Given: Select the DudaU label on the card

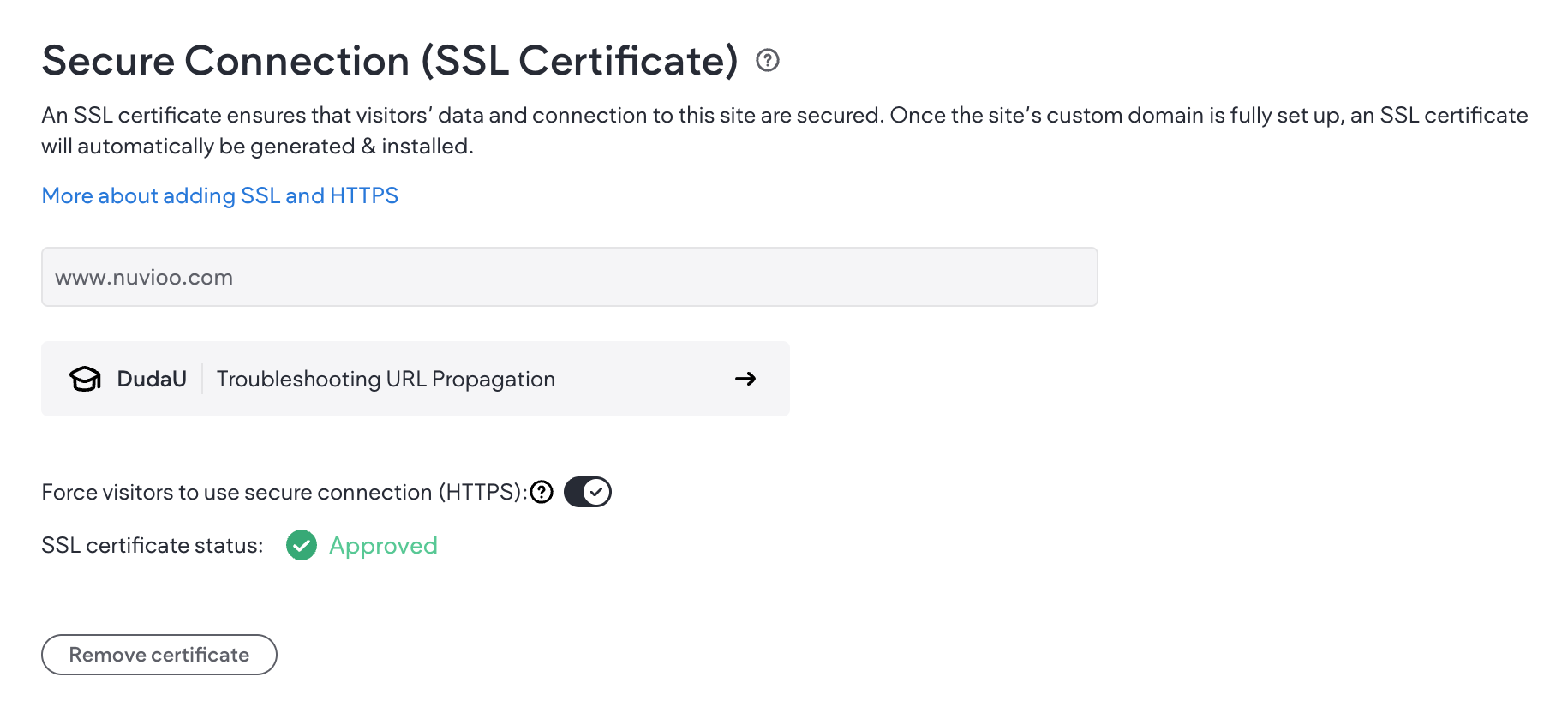Looking at the screenshot, I should coord(152,378).
